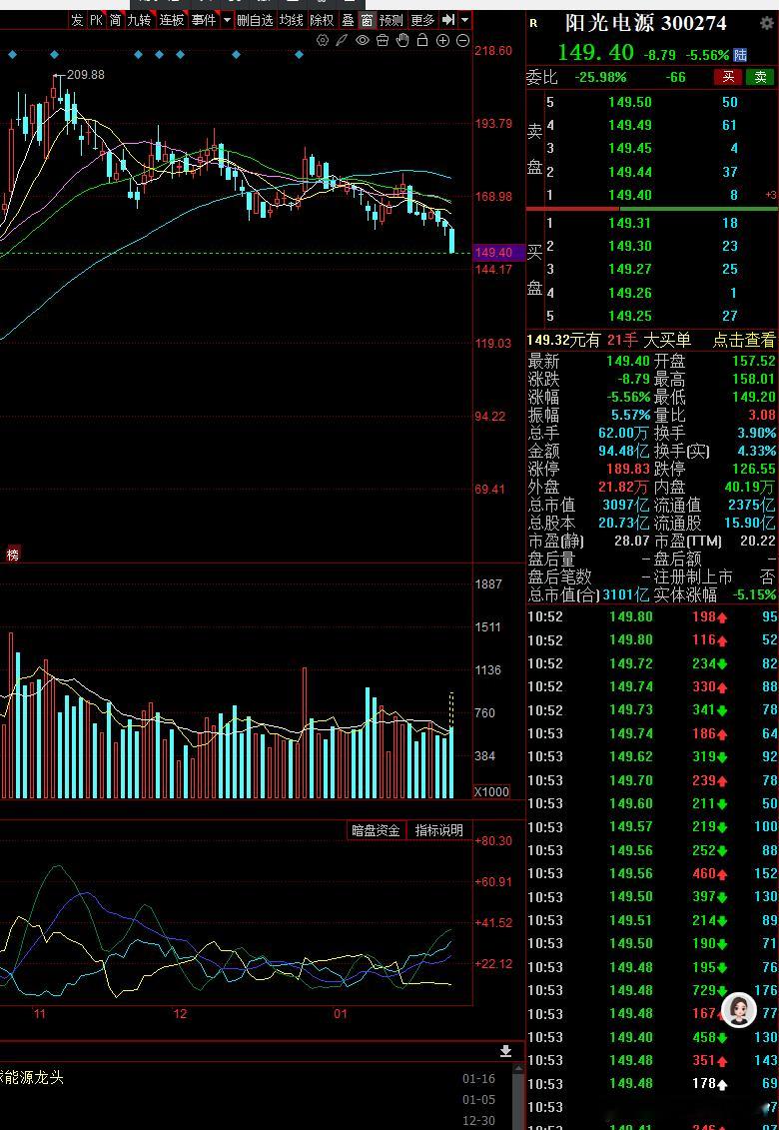Viewport: 779px width, 1130px height.
Task: Click the 陆 badge next to -5.56%
Action: [740, 54]
